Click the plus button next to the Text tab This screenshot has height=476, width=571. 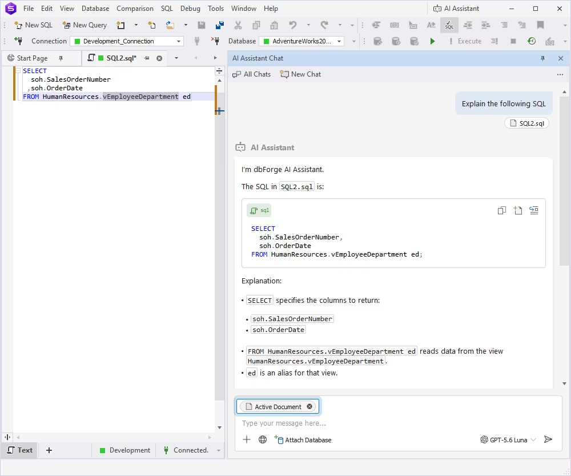[x=49, y=450]
